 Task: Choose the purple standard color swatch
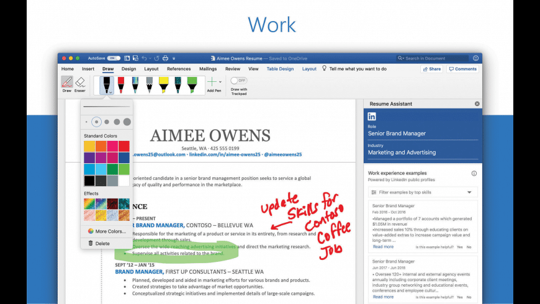pyautogui.click(x=89, y=158)
